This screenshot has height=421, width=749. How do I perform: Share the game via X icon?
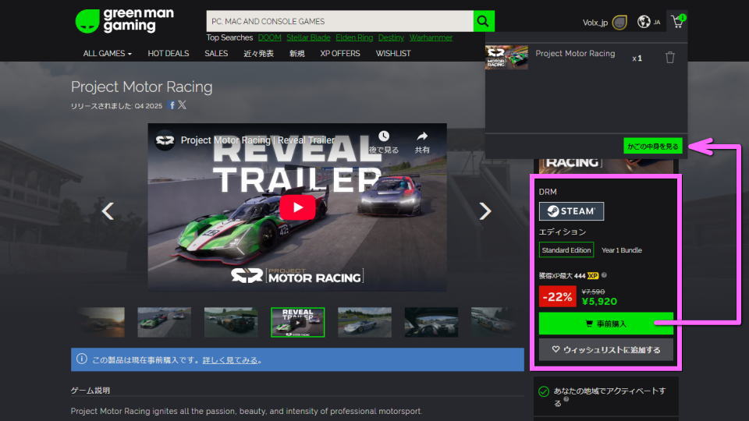click(182, 105)
